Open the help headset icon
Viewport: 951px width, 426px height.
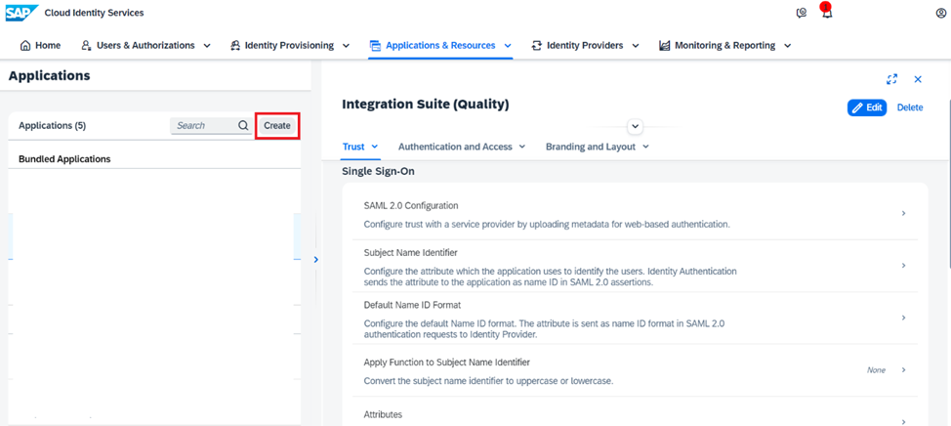coord(802,13)
